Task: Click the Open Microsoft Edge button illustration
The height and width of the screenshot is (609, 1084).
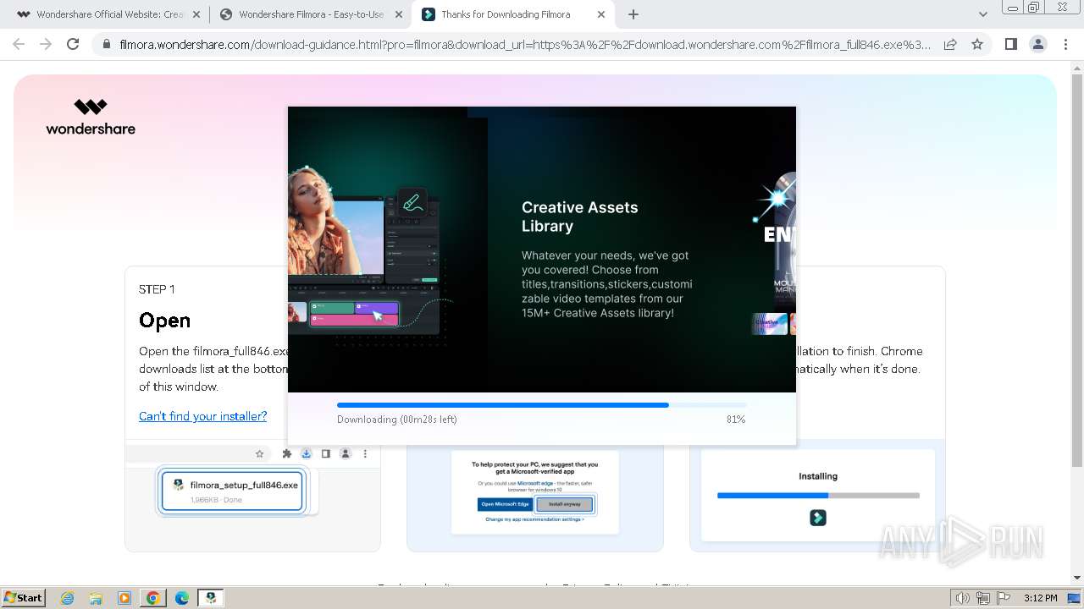Action: [506, 504]
